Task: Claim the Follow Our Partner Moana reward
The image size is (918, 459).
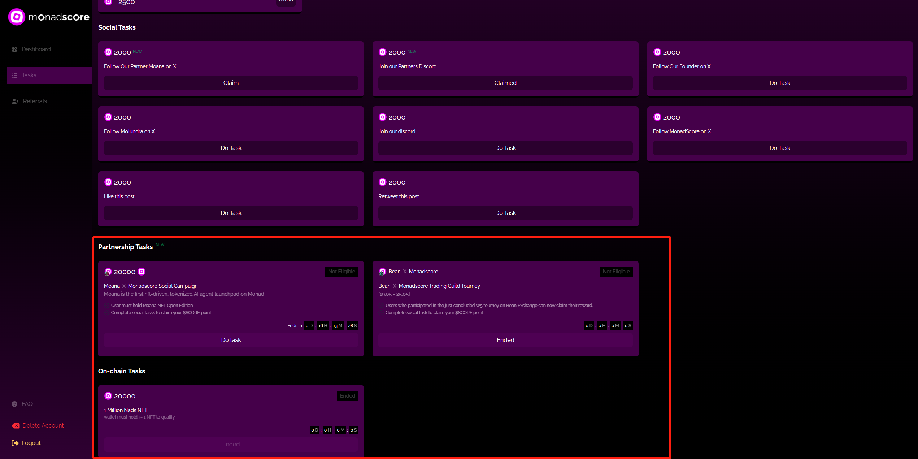Action: tap(231, 83)
